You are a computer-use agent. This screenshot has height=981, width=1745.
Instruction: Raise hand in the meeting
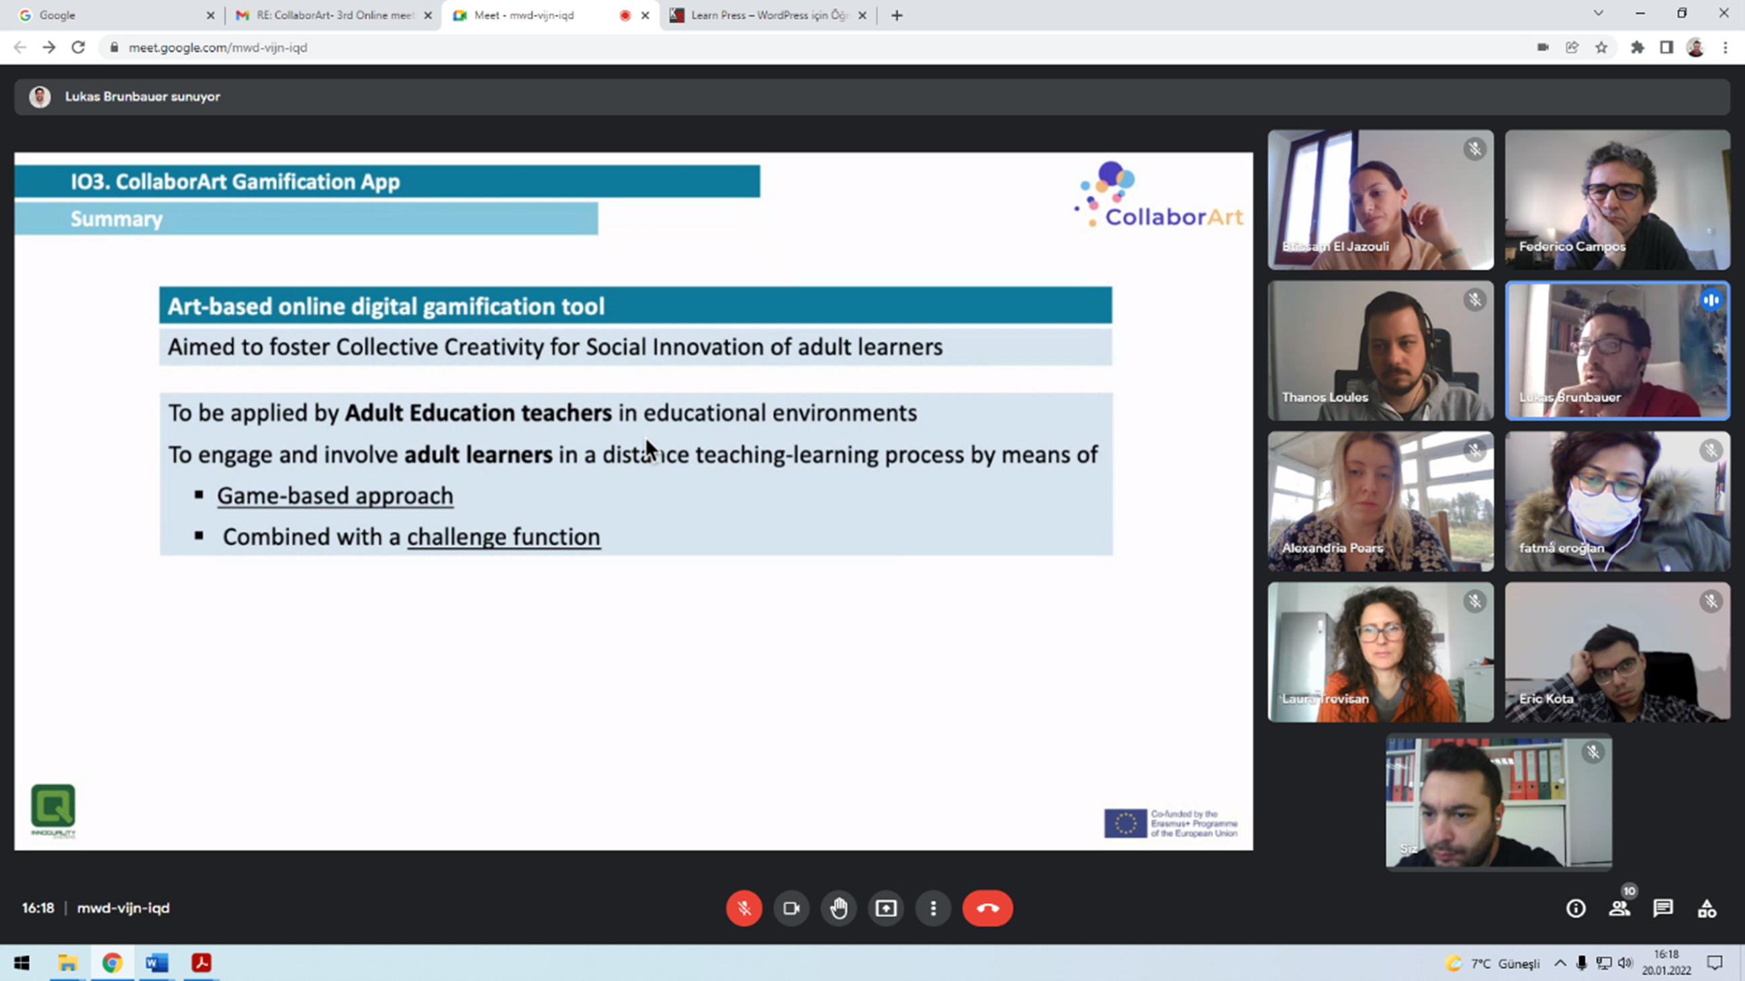[x=839, y=908]
